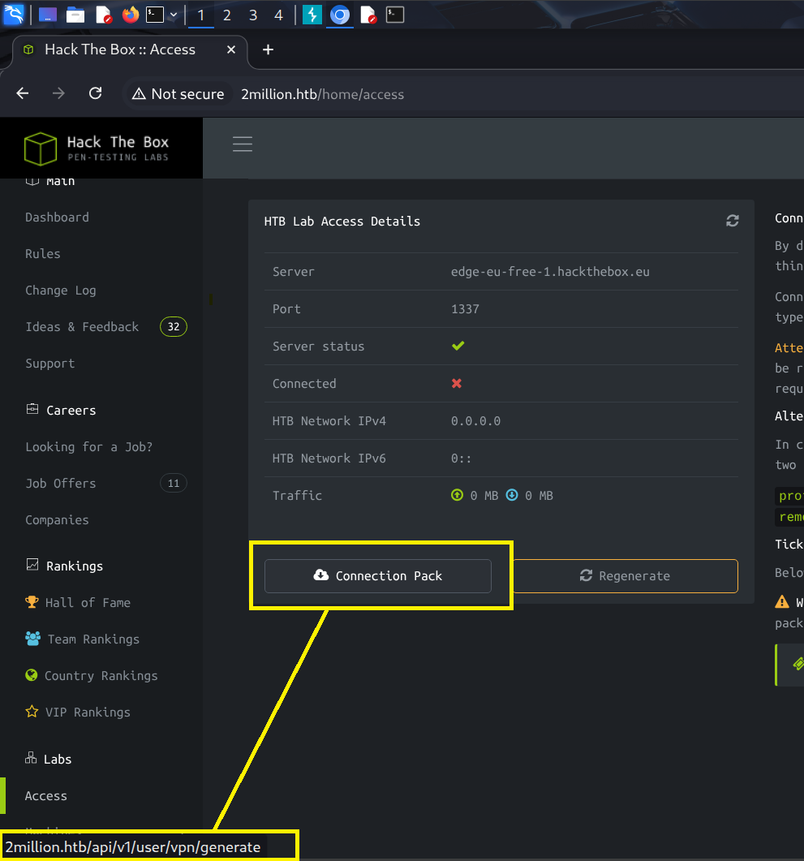Go back using browser back arrow
804x861 pixels.
[23, 93]
